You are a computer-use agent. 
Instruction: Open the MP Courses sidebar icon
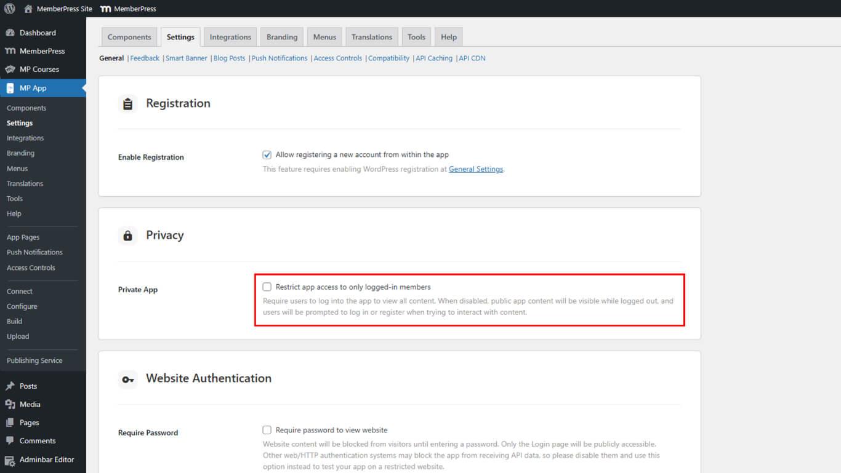(10, 70)
